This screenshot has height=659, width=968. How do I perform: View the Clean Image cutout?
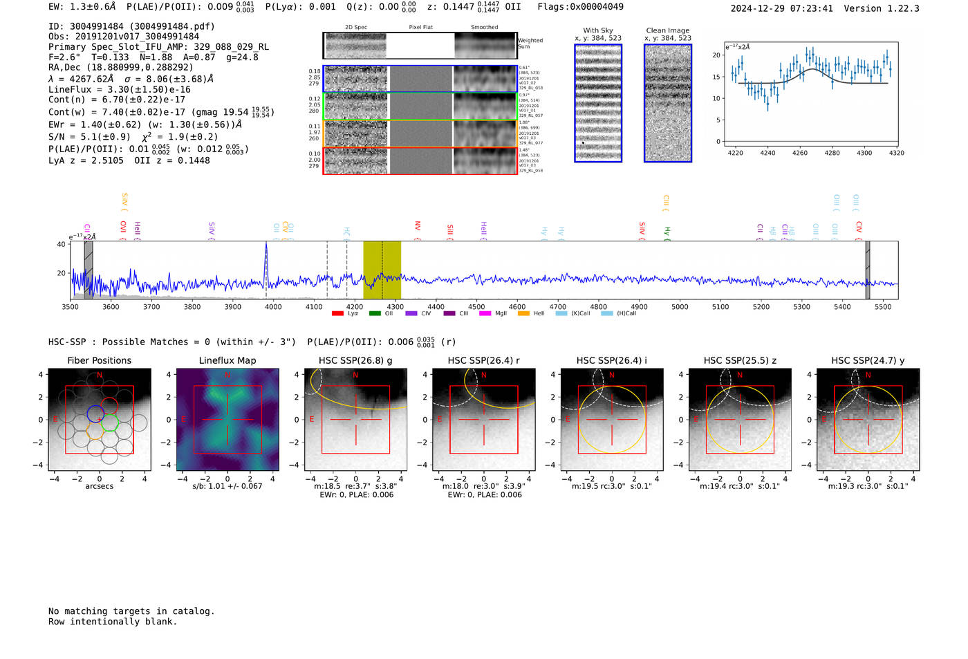pos(668,103)
